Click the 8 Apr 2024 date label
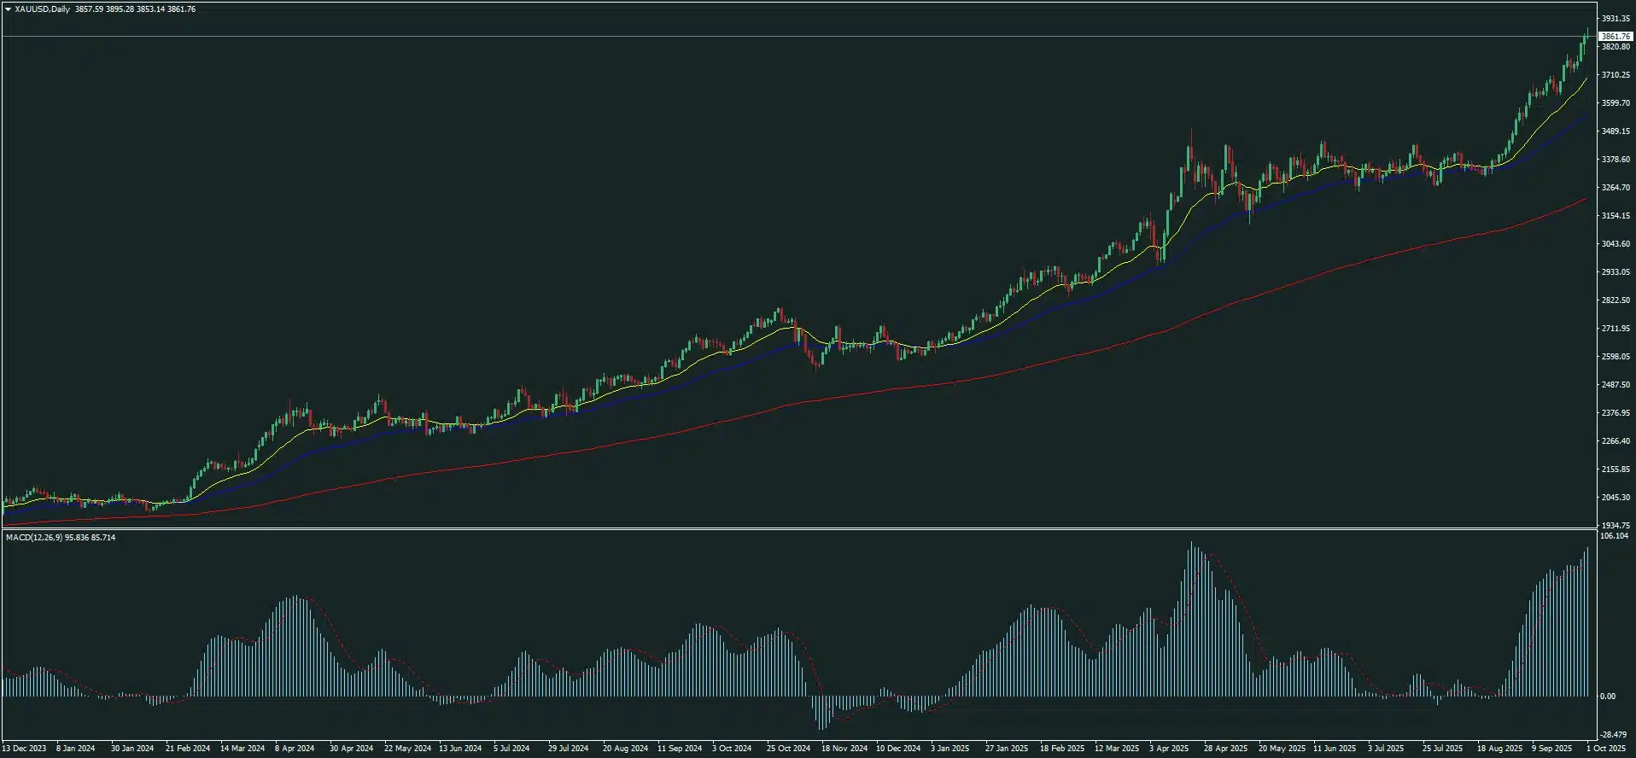1636x758 pixels. pyautogui.click(x=295, y=749)
